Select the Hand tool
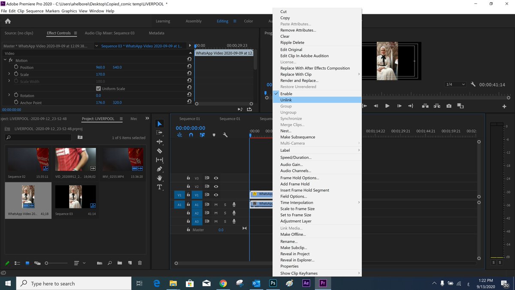This screenshot has height=290, width=515. pos(159,178)
